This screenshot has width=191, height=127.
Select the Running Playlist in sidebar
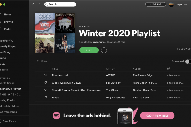[x=8, y=100]
